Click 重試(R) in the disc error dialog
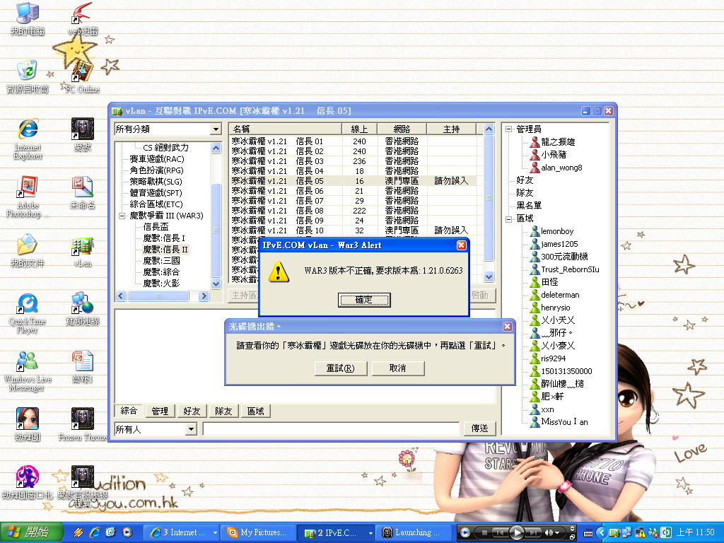This screenshot has width=724, height=543. click(341, 368)
